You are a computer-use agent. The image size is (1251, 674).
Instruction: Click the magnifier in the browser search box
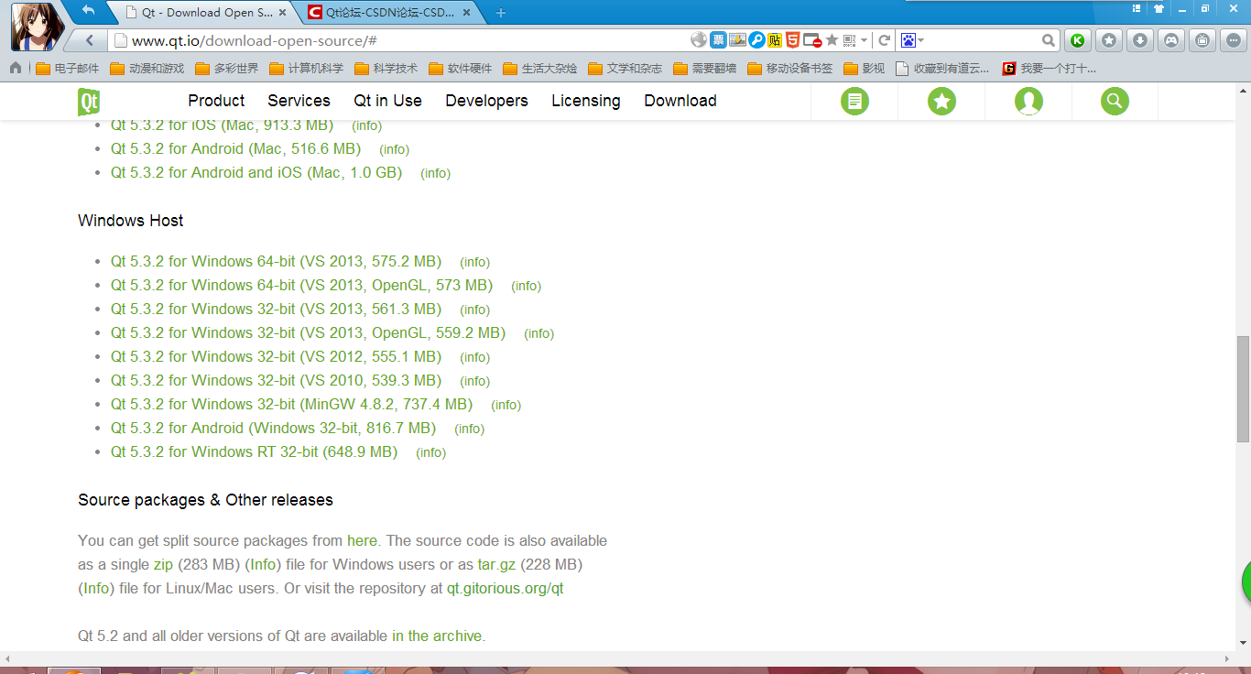(x=1049, y=40)
